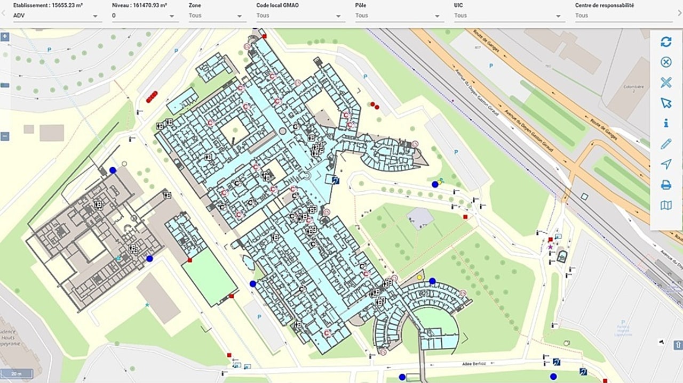Zoom in using the plus control
The image size is (683, 383).
[x=4, y=37]
